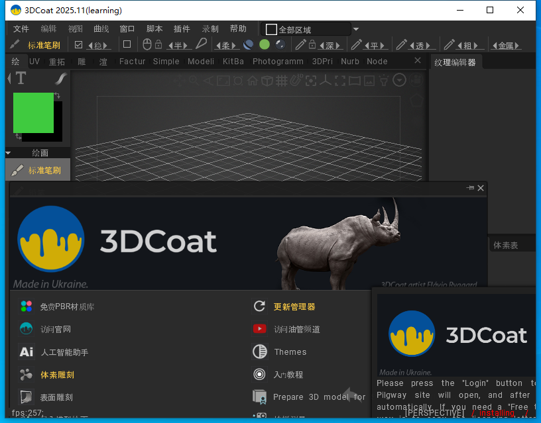This screenshot has height=423, width=541.
Task: Collapse the 绘画 section triangle
Action: [9, 153]
